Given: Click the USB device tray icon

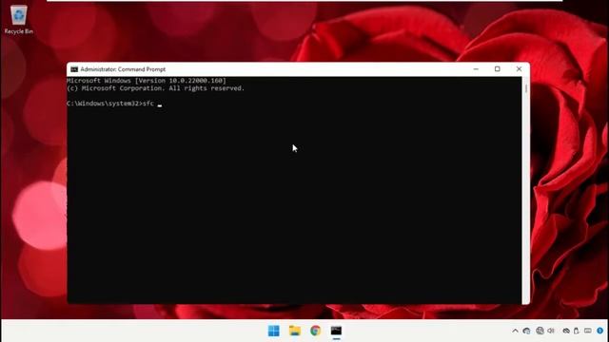Looking at the screenshot, I should (577, 331).
